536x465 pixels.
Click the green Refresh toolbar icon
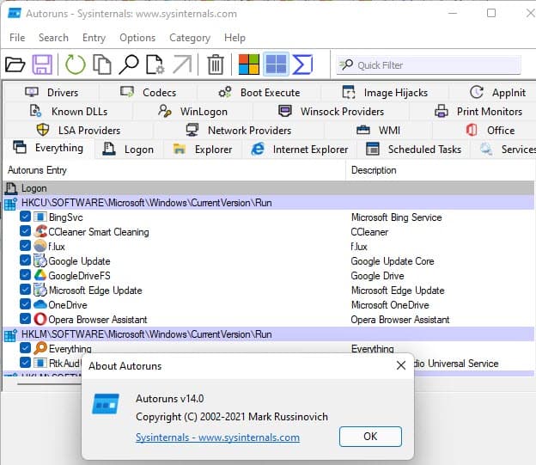tap(76, 64)
